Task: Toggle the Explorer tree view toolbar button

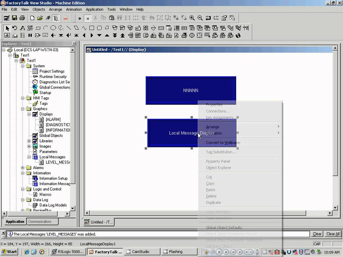Action: (x=56, y=18)
